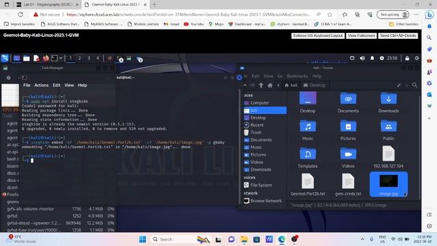The height and width of the screenshot is (246, 437).
Task: Go to home folder in Thunar toolbar
Action: coord(270,85)
